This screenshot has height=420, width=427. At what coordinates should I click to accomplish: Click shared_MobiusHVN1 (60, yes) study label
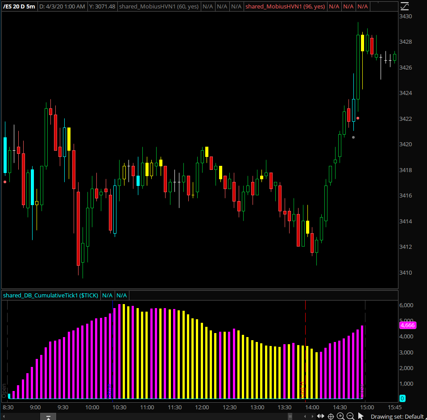click(159, 6)
